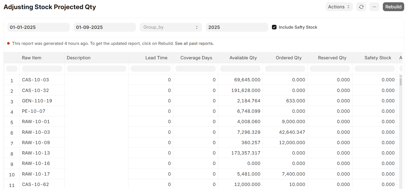Uncheck Include Safty Stock checkbox
The height and width of the screenshot is (189, 407).
click(274, 27)
